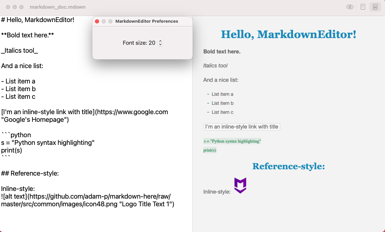385x232 pixels.
Task: Click the 'Inline-style:' line in the editor
Action: click(18, 189)
